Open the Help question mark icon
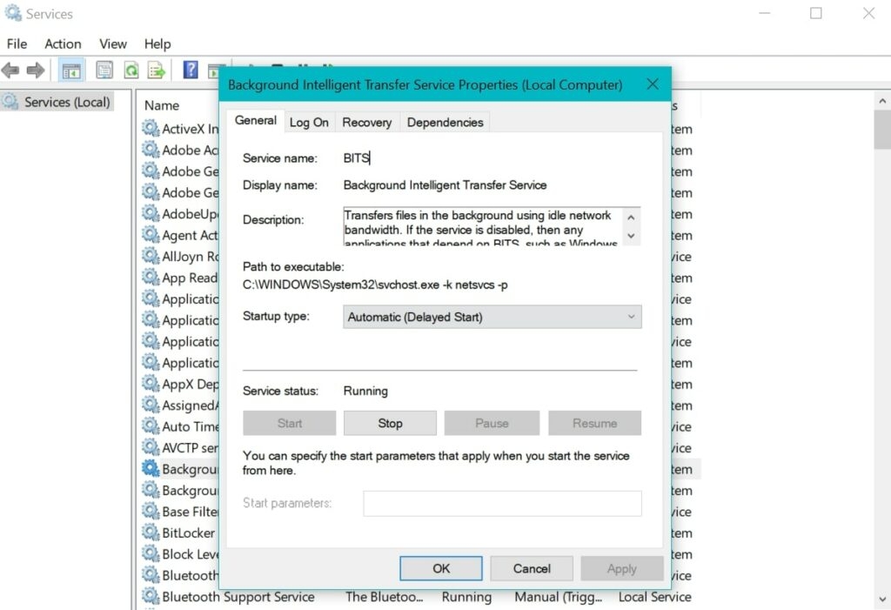 [191, 70]
